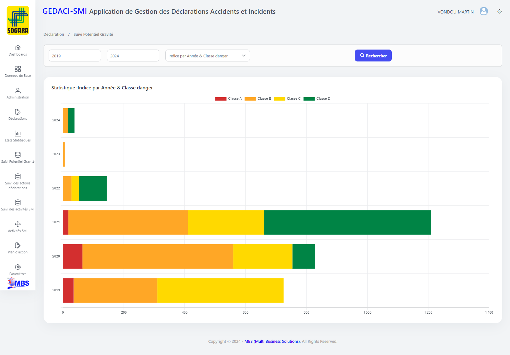This screenshot has width=510, height=355.
Task: Click the VONDOU MARTIN username
Action: coord(455,12)
